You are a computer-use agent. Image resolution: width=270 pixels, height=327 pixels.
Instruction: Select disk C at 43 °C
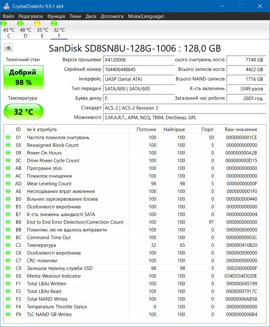tap(9, 29)
